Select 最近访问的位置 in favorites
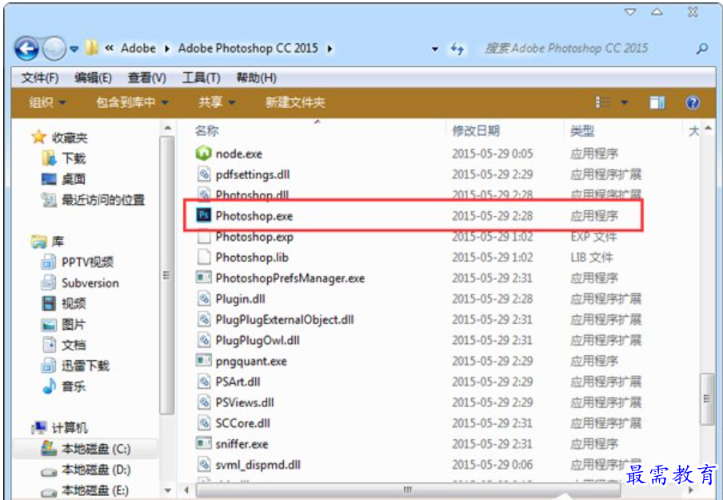The image size is (723, 500). [x=103, y=200]
